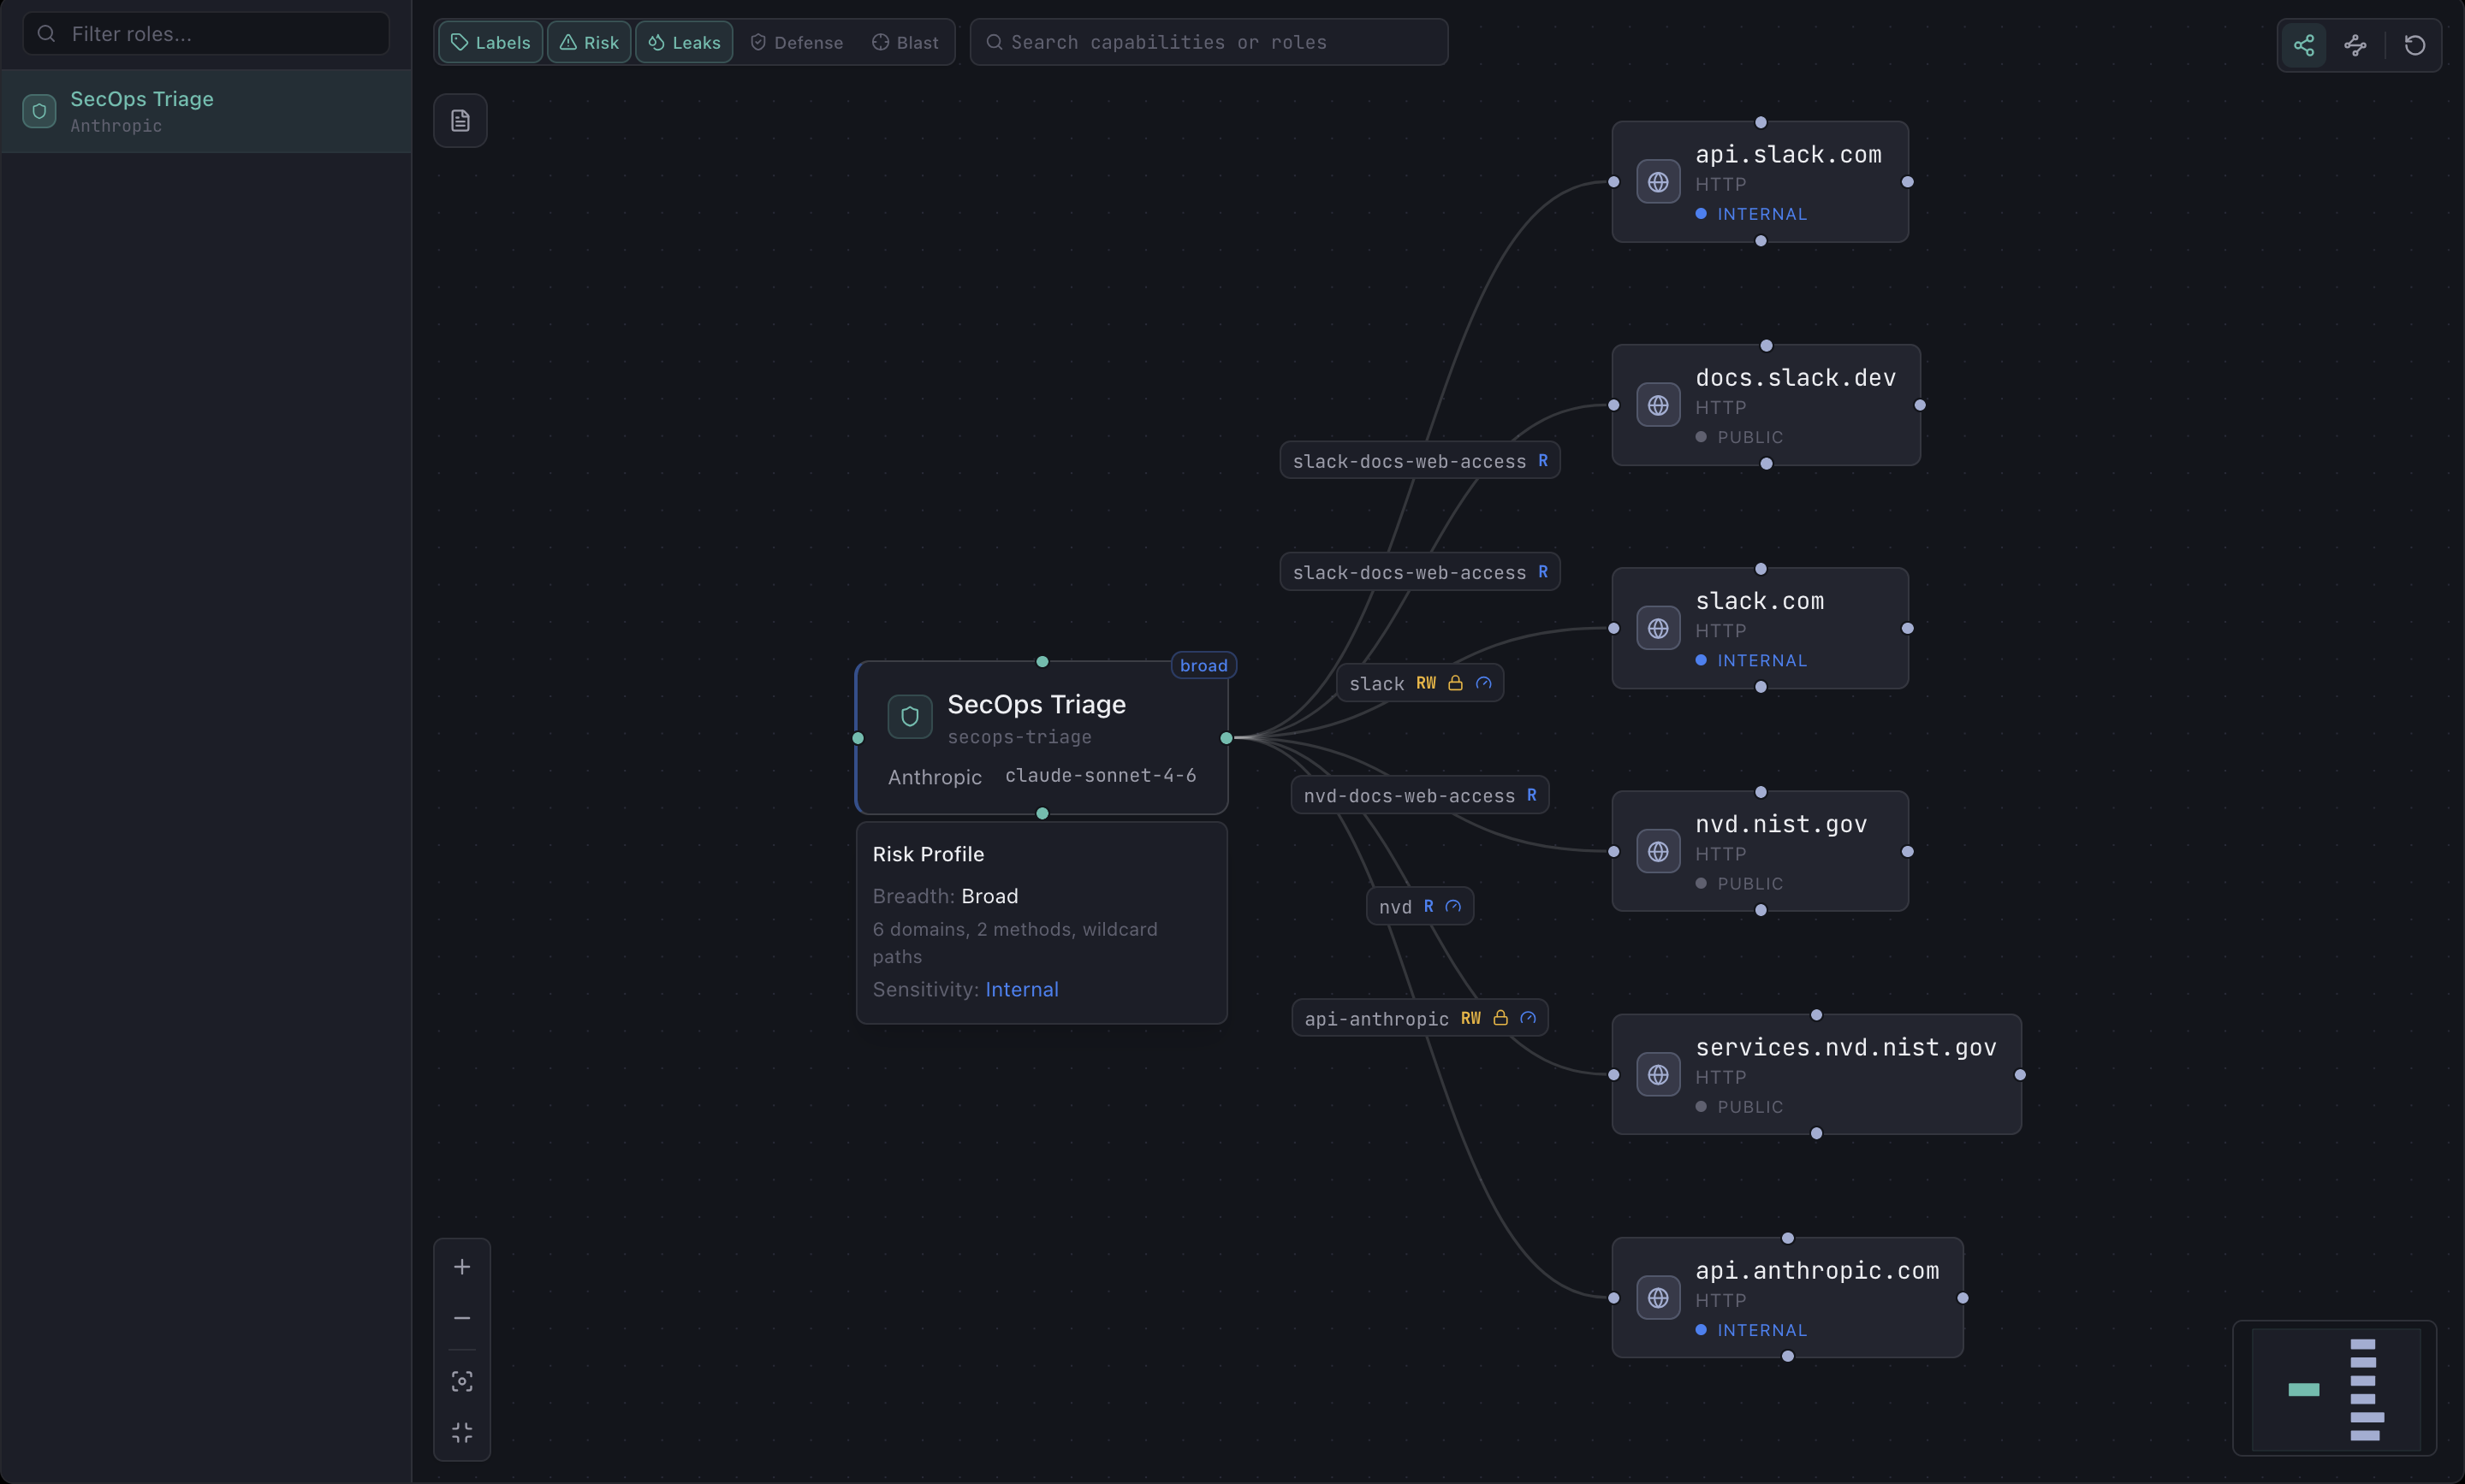The height and width of the screenshot is (1484, 2465).
Task: Click globe icon of api.slack.com
Action: click(1658, 182)
